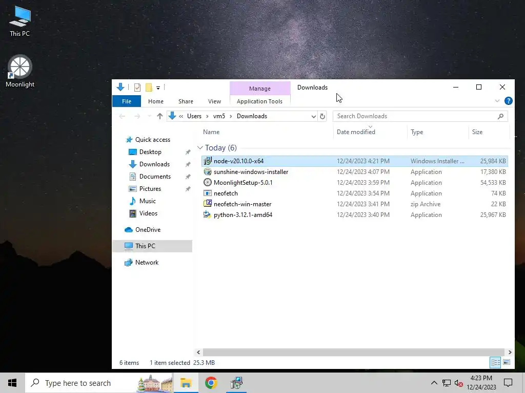Open Desktop in the navigation pane
525x393 pixels.
coord(150,152)
